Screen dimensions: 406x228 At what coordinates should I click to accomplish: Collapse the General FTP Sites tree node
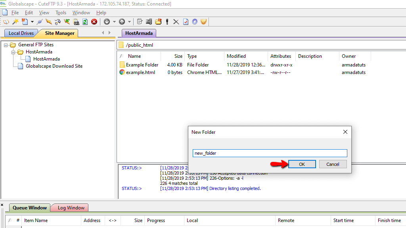coord(6,45)
